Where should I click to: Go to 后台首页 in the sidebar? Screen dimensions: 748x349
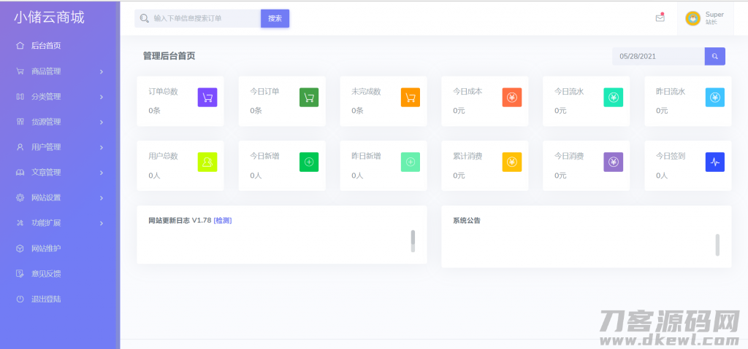click(x=45, y=46)
